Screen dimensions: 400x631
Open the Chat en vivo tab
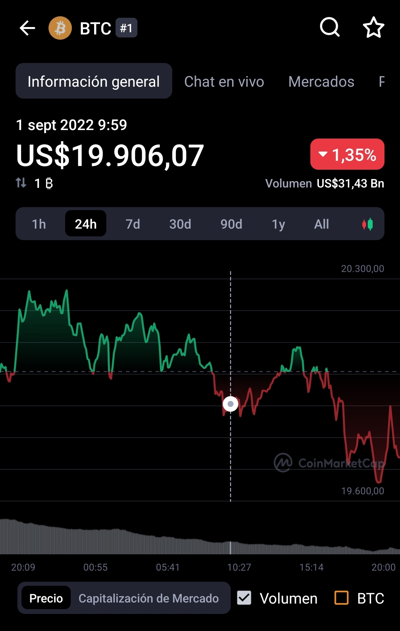point(224,82)
